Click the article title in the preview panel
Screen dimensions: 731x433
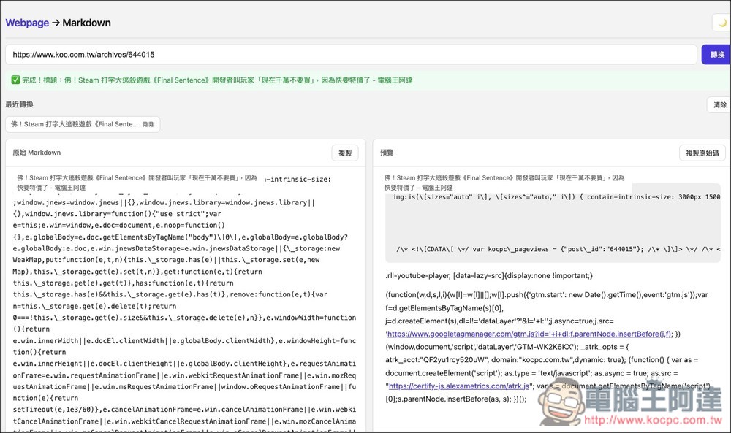click(504, 183)
